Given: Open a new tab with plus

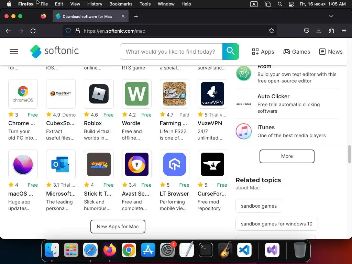Looking at the screenshot, I should click(x=136, y=16).
